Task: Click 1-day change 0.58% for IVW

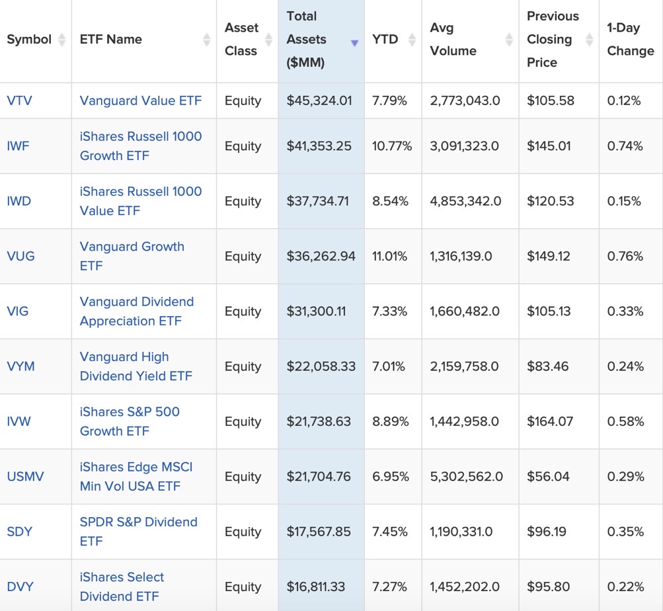Action: point(626,421)
